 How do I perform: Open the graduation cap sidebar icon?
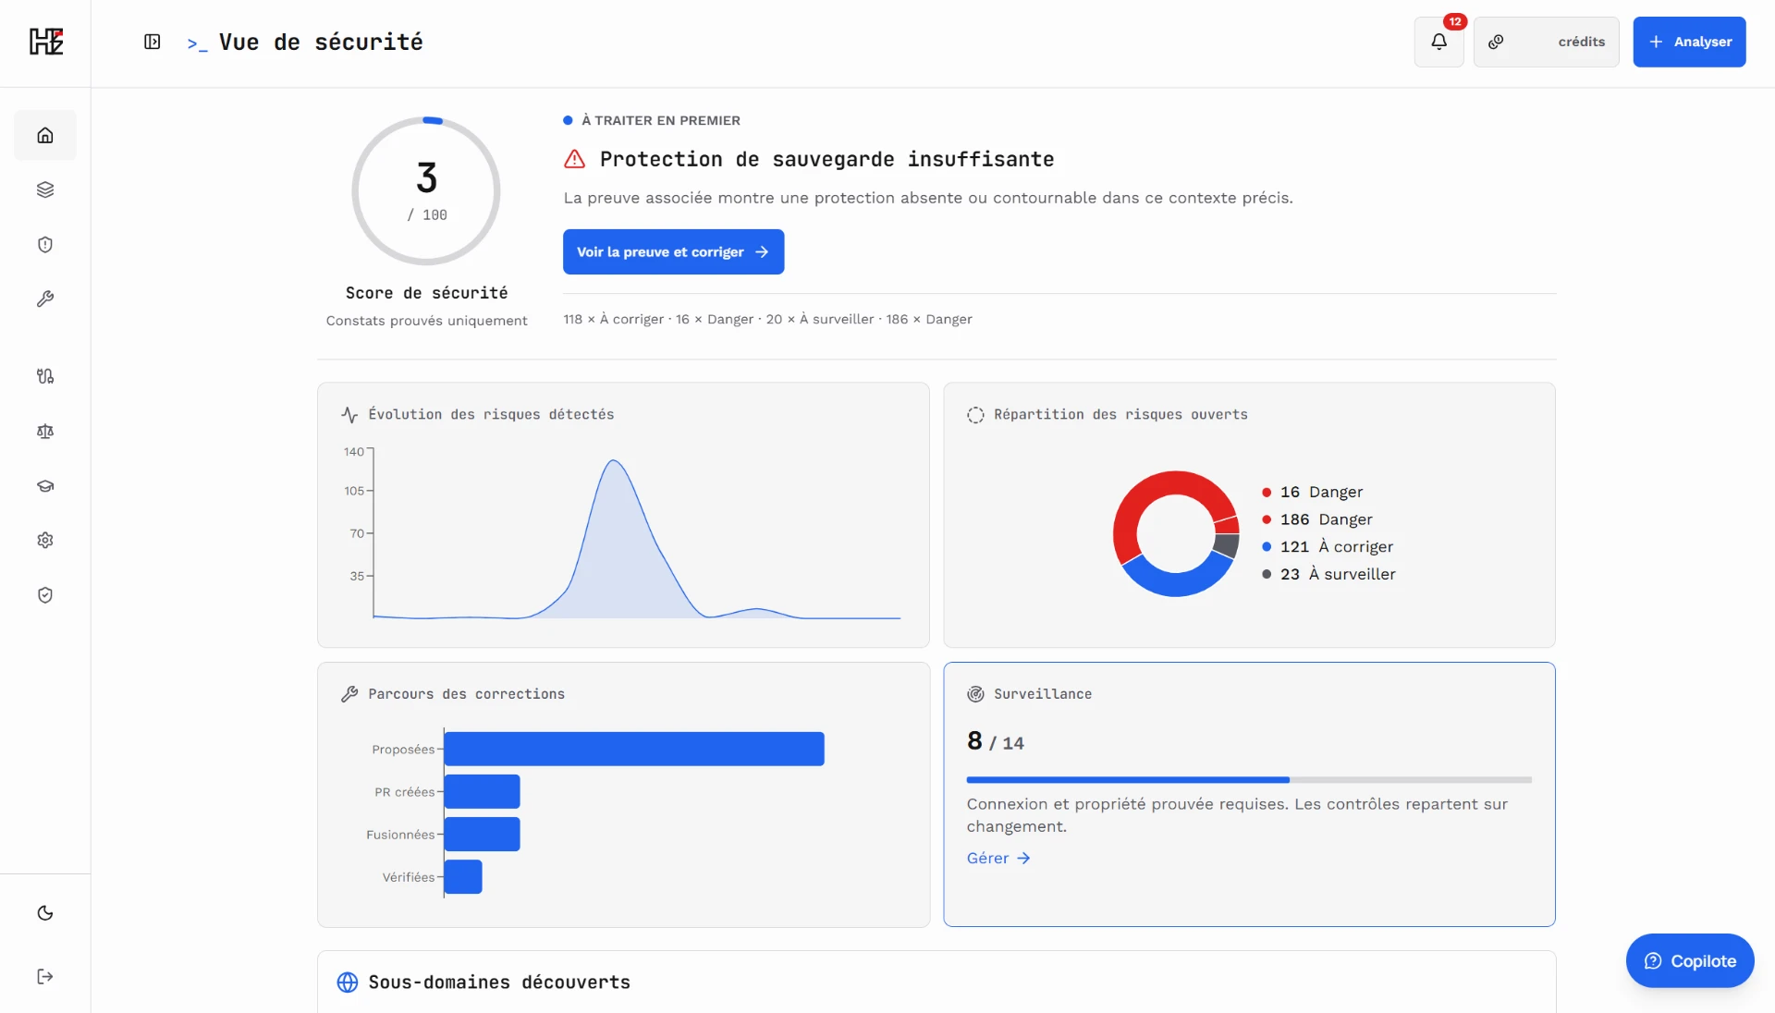pyautogui.click(x=45, y=485)
